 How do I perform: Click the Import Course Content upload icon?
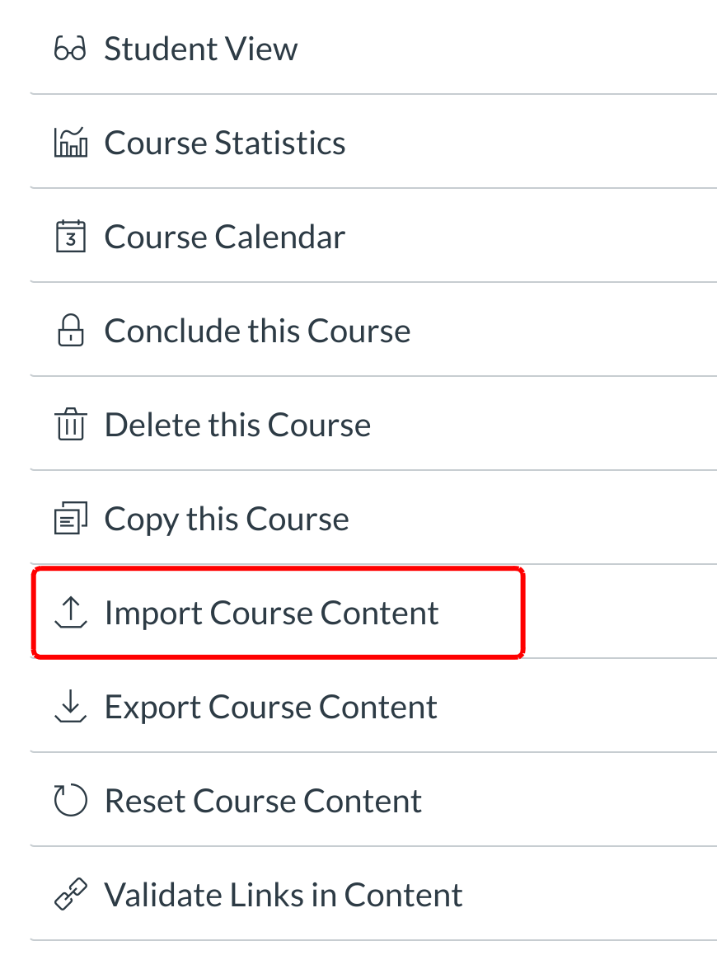70,614
